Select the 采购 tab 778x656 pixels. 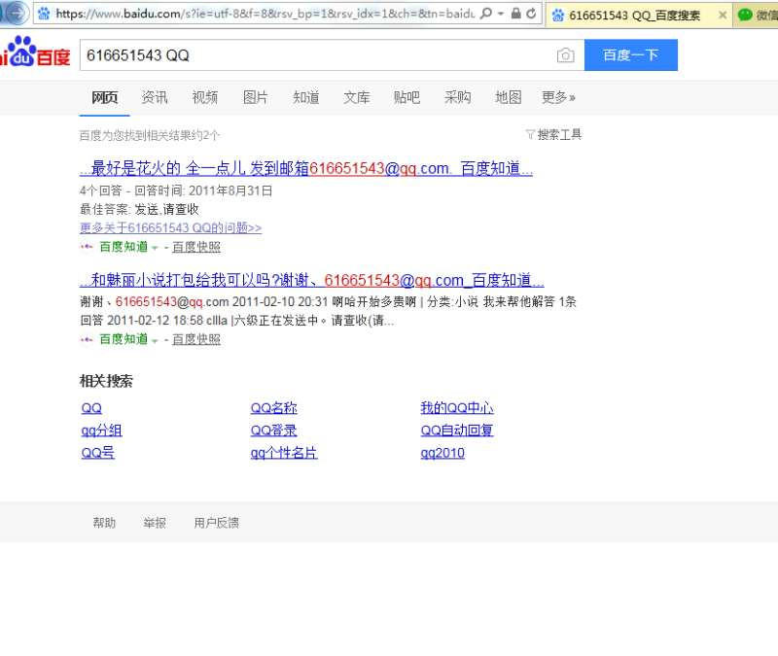click(457, 97)
